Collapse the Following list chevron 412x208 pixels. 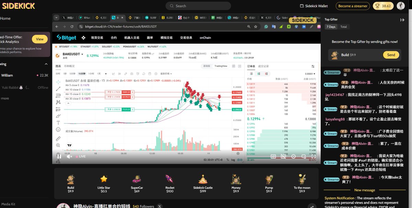pyautogui.click(x=46, y=64)
